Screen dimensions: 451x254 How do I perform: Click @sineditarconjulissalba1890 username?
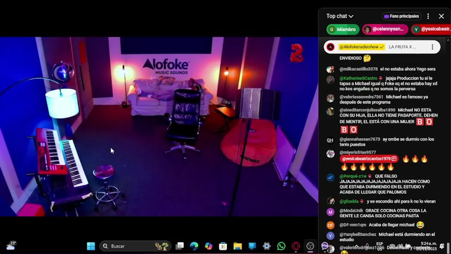(x=367, y=110)
